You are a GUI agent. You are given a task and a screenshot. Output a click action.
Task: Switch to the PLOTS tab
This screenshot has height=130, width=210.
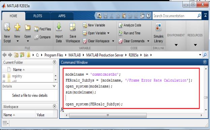point(38,16)
